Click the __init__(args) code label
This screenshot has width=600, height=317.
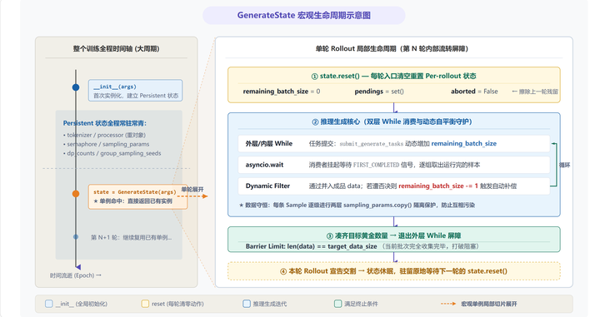115,87
